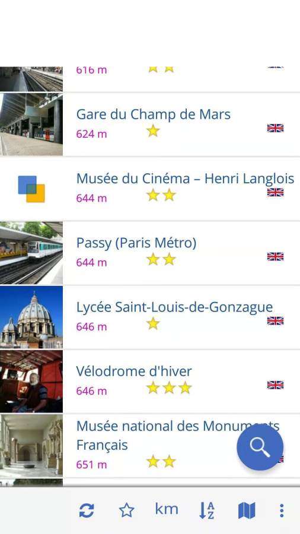The height and width of the screenshot is (534, 300).
Task: Toggle km distance unit button
Action: coord(167,510)
